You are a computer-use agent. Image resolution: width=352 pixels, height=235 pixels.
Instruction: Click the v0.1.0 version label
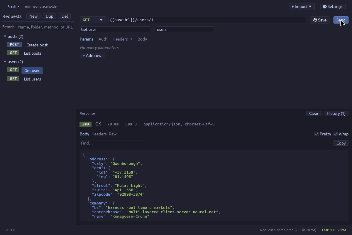11,230
